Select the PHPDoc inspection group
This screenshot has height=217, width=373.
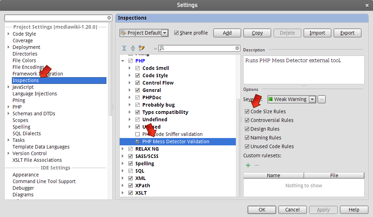(152, 98)
